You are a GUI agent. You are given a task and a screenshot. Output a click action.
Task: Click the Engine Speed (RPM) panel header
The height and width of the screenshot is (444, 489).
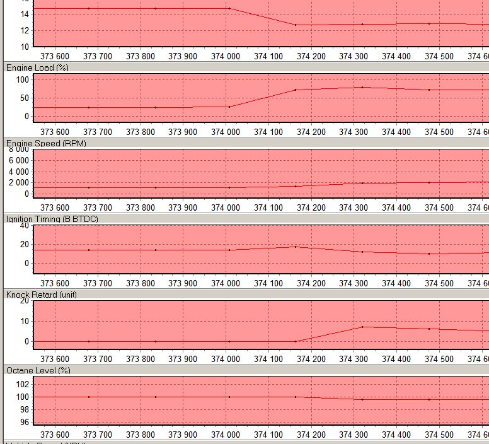[x=46, y=143]
